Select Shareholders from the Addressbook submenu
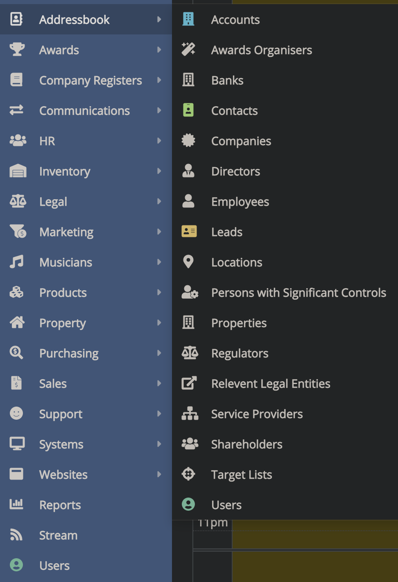This screenshot has height=582, width=398. coord(246,444)
